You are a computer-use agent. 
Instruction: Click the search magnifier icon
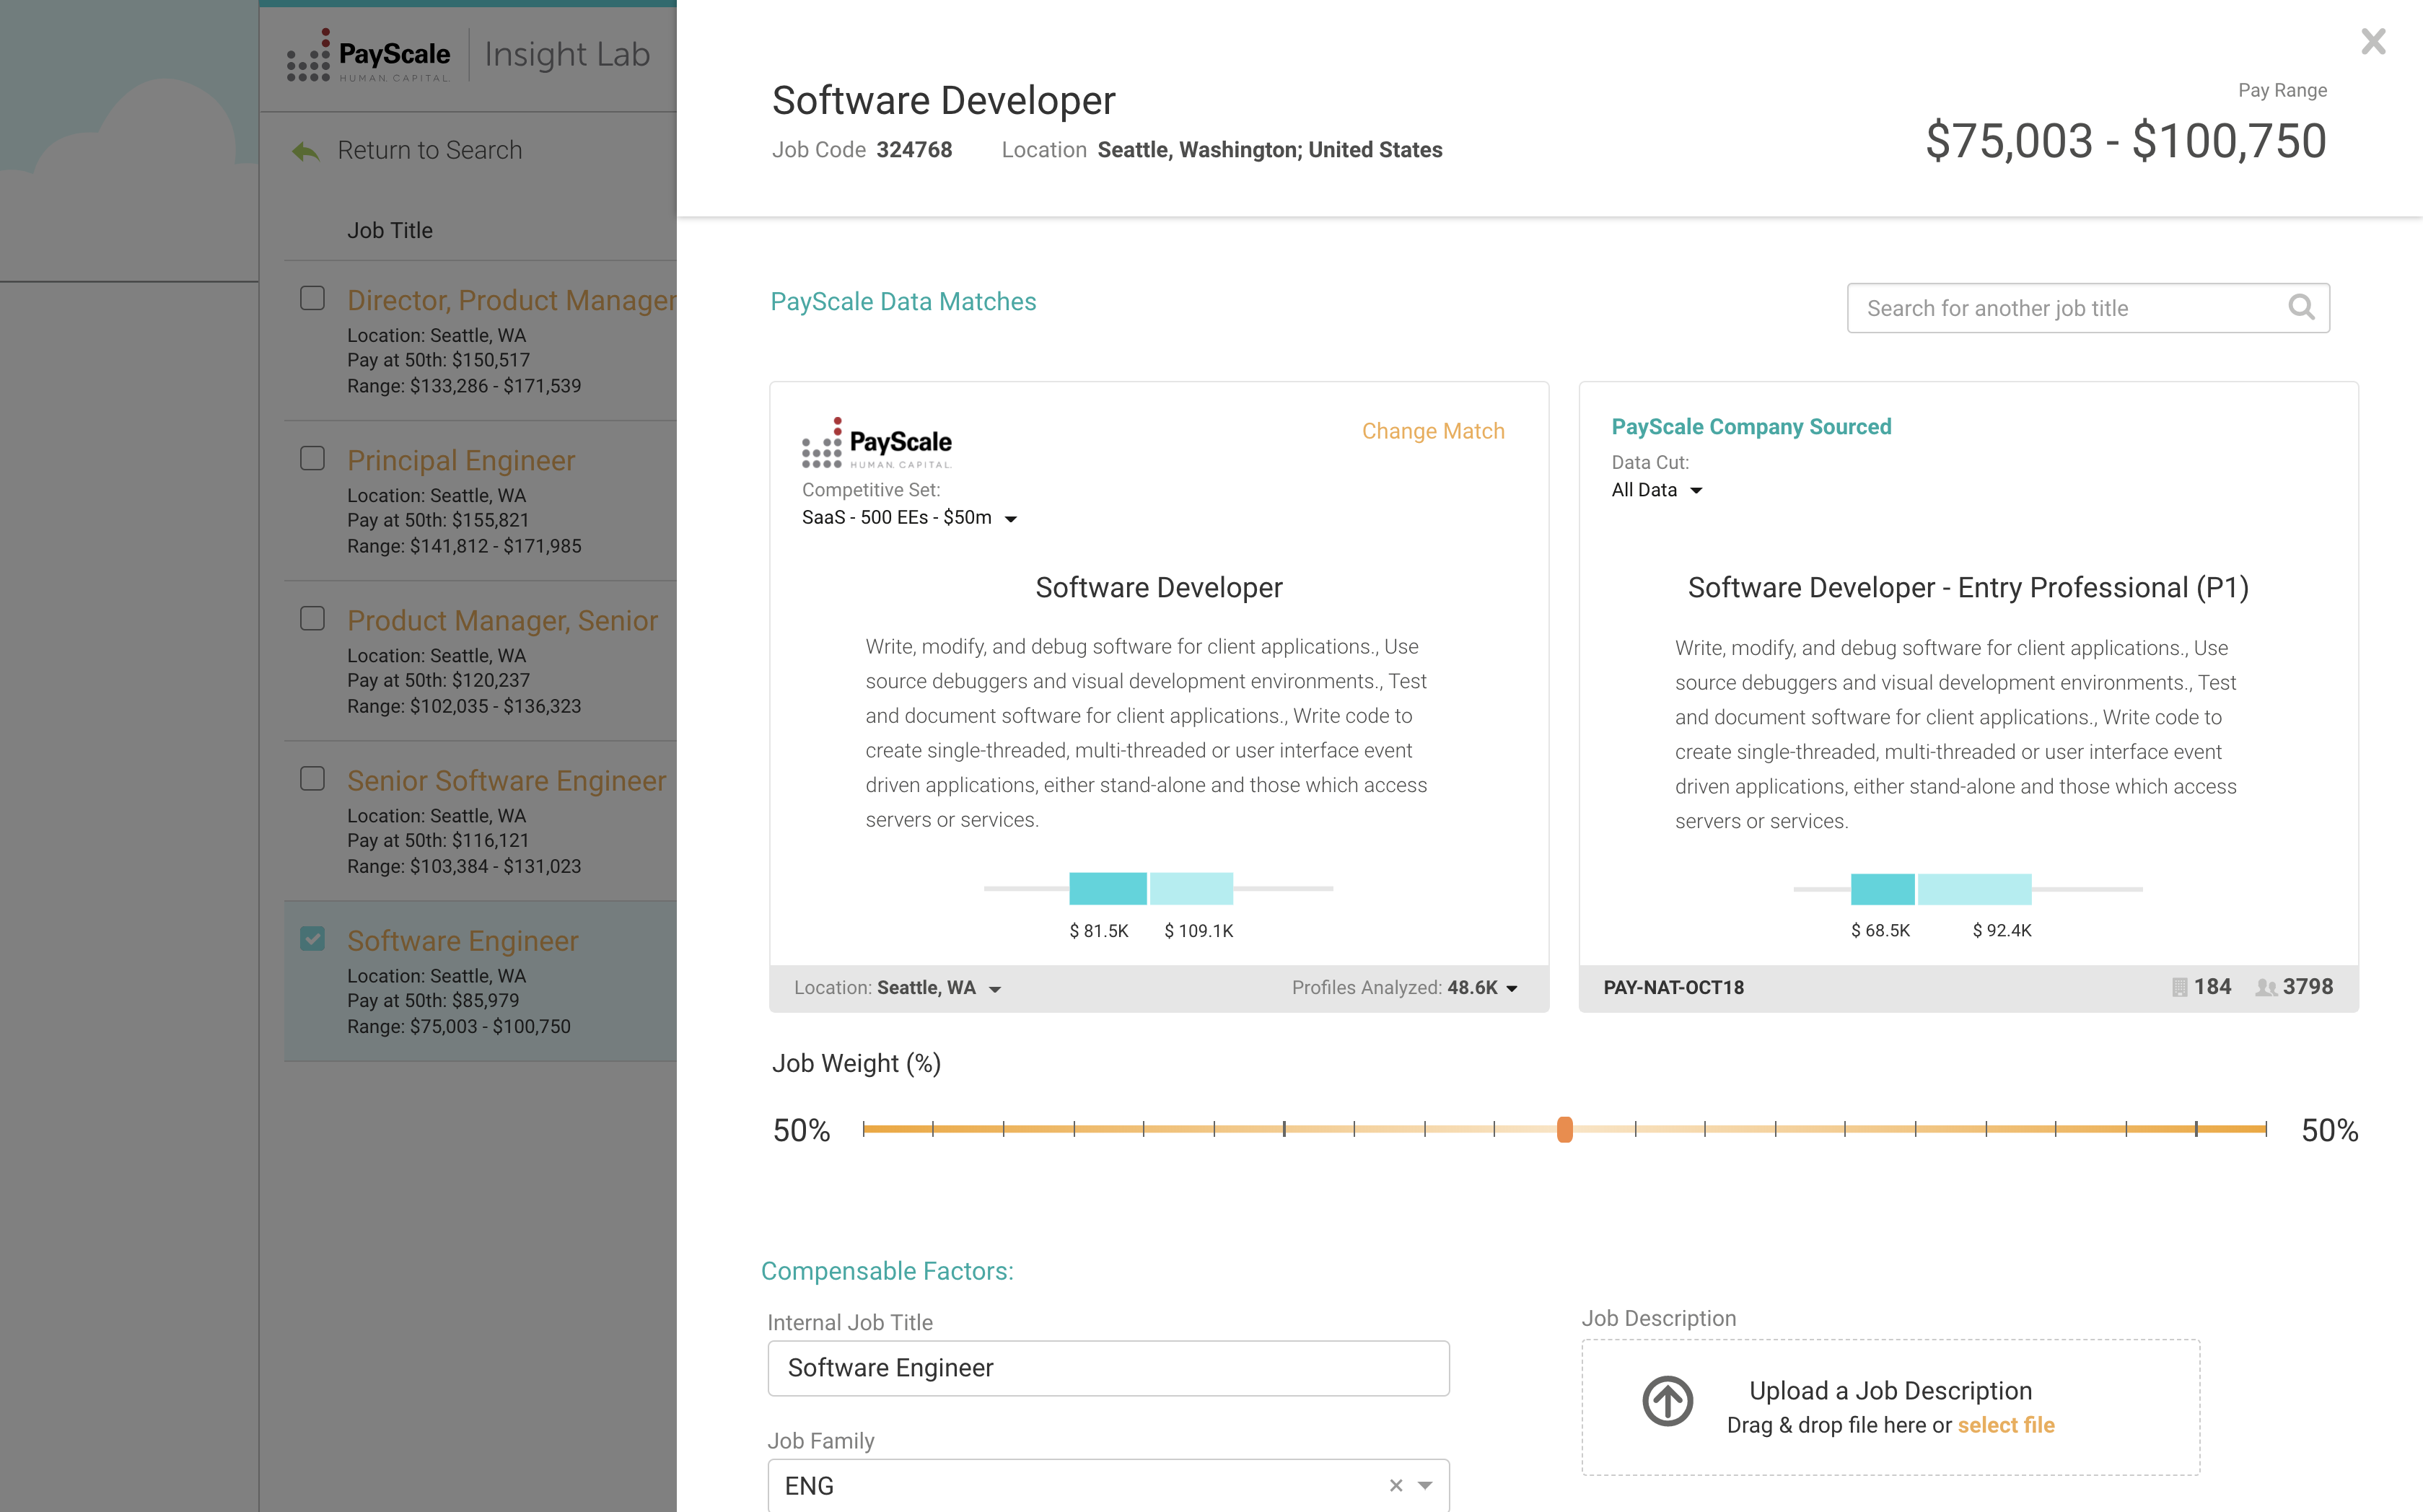click(x=2301, y=307)
